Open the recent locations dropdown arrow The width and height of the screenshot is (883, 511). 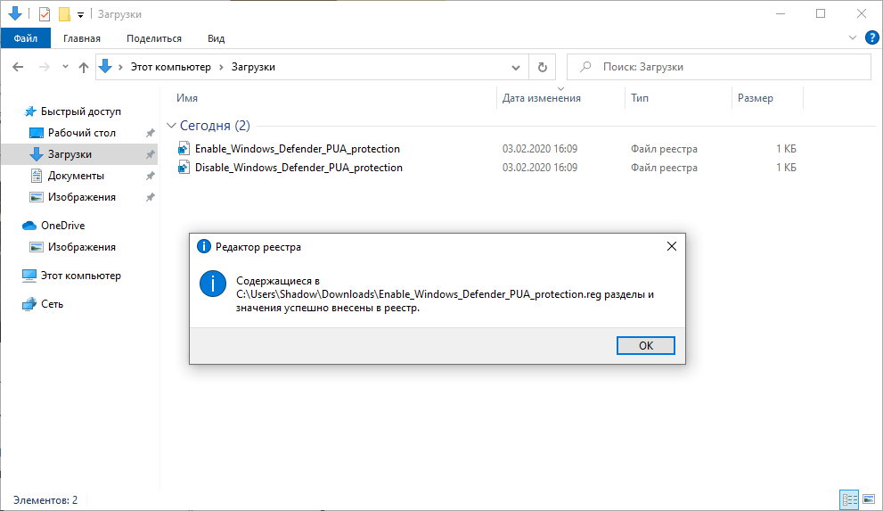point(65,67)
